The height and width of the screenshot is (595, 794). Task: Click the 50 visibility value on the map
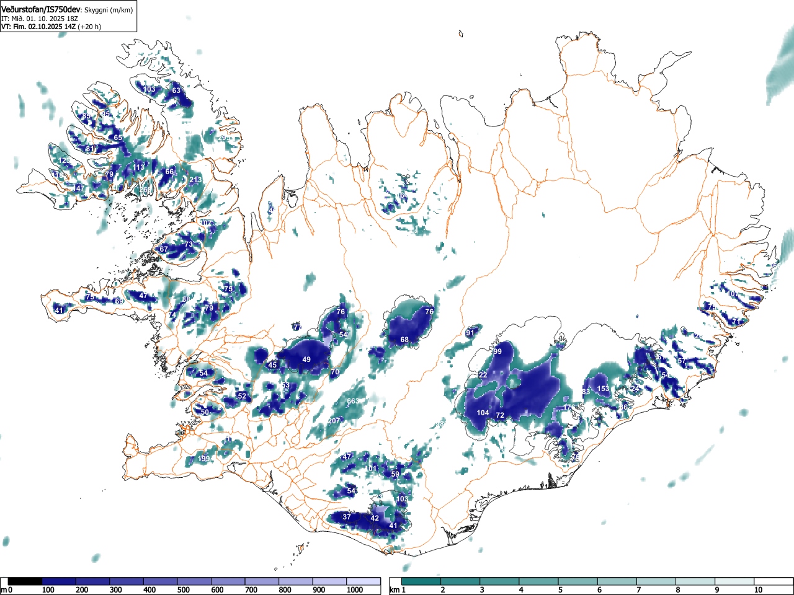(x=205, y=412)
